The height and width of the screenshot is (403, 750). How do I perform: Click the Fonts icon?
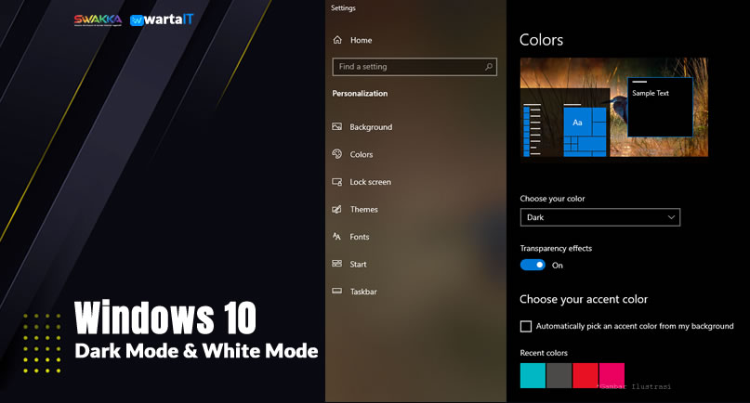[337, 237]
